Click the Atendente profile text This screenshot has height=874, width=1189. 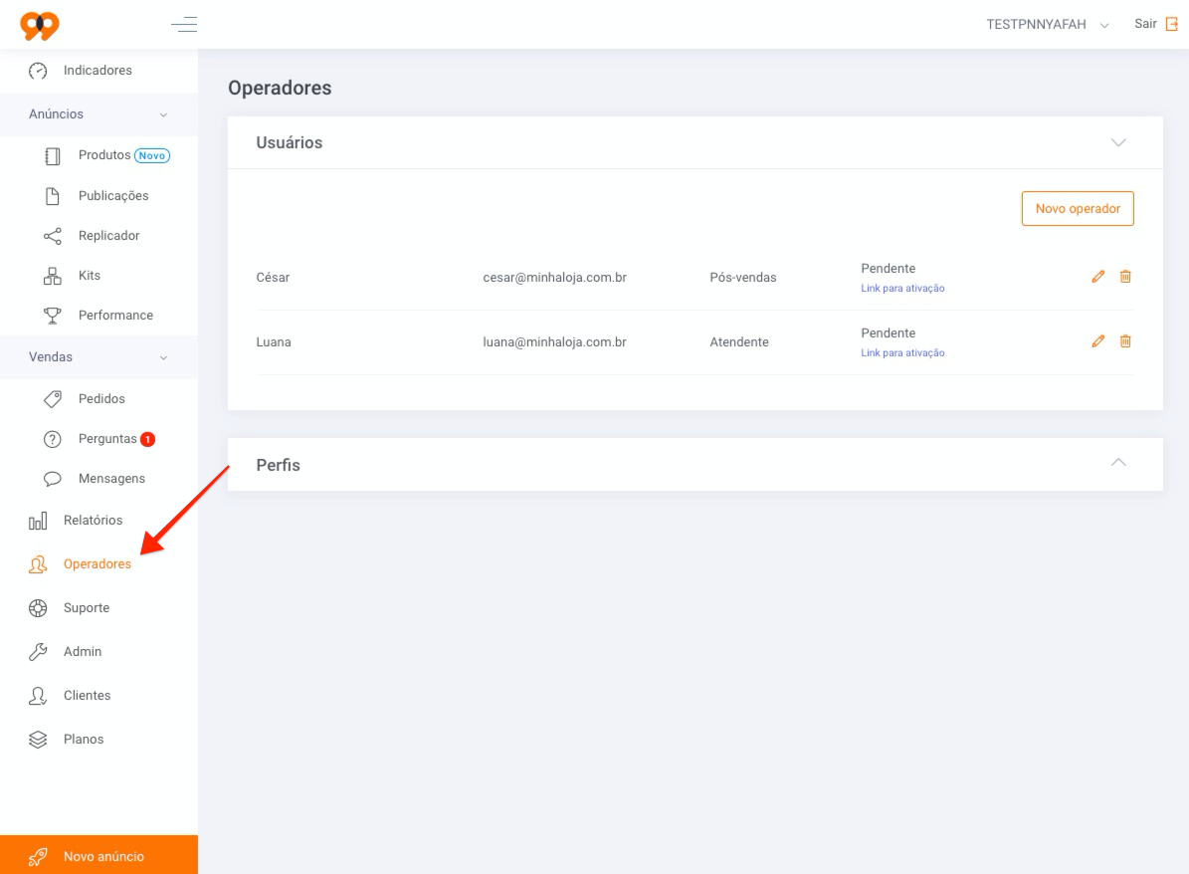coord(739,342)
